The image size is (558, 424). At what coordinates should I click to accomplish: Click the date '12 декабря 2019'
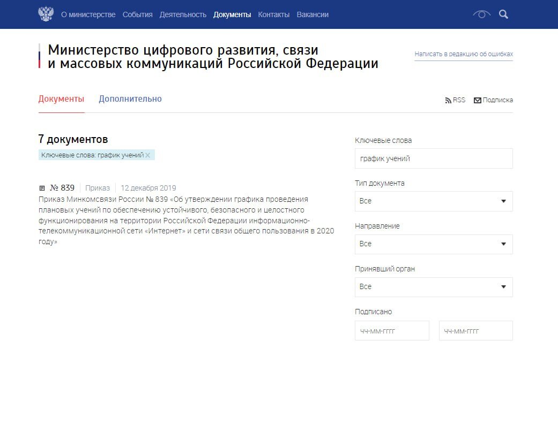(x=148, y=188)
